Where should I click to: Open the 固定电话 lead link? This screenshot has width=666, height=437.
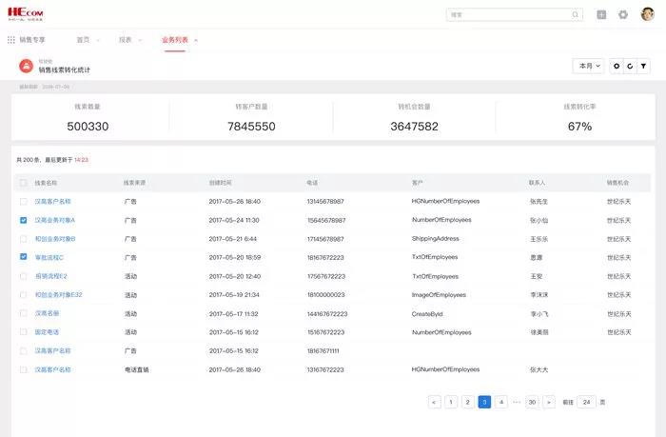coord(47,331)
